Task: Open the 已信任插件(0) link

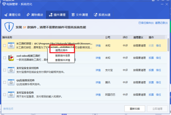Action: click(146, 23)
